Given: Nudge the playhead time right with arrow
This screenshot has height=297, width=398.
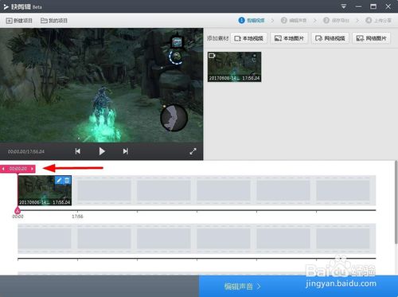Looking at the screenshot, I should 32,169.
